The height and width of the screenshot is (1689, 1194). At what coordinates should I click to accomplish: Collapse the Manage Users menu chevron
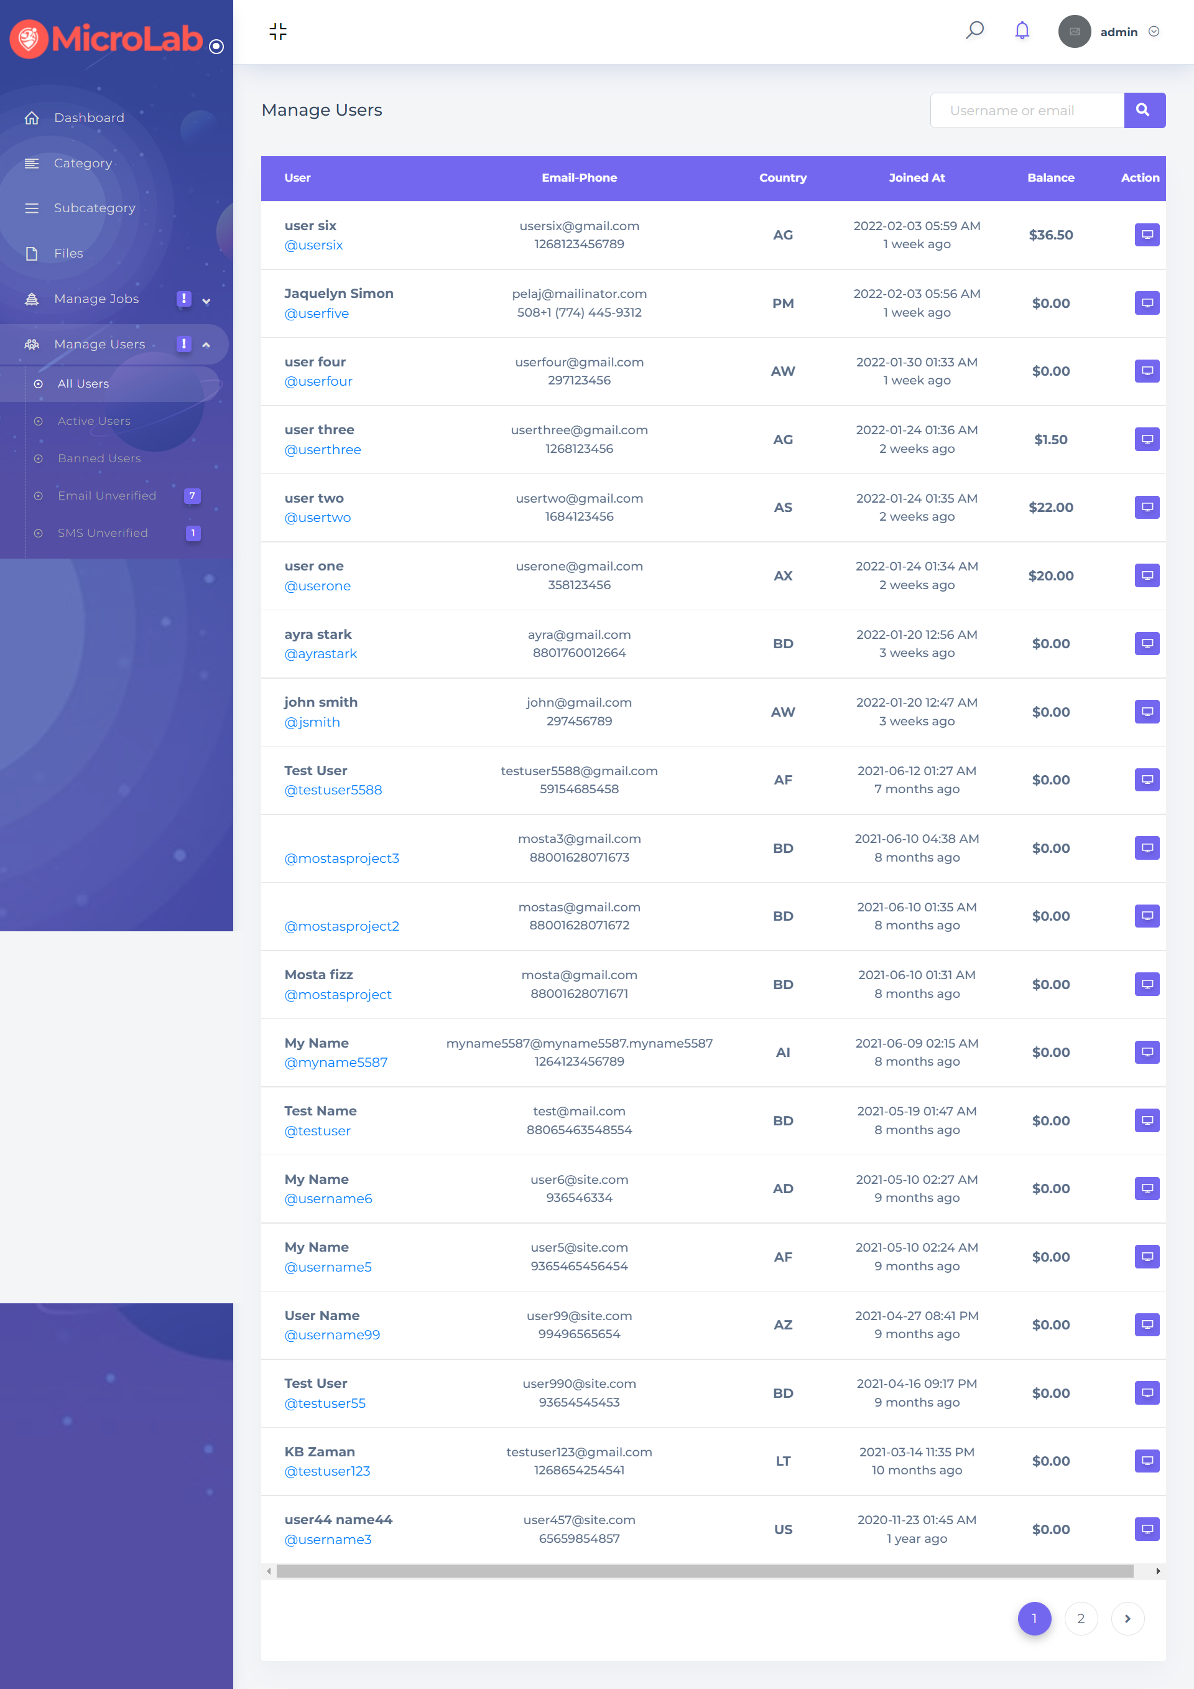[206, 345]
